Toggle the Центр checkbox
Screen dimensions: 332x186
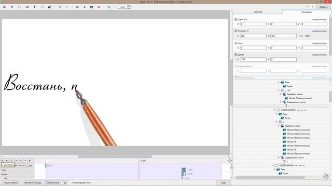(236, 55)
